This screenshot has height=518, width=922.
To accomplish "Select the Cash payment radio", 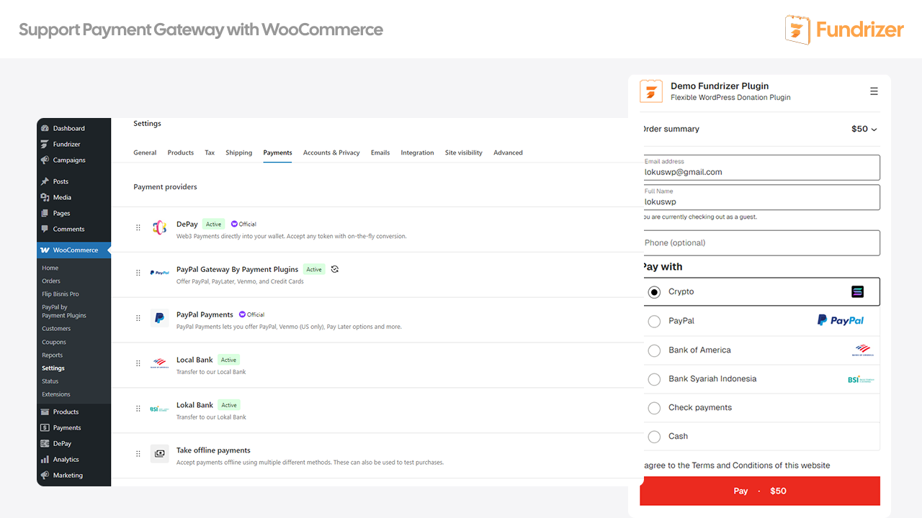I will tap(654, 437).
